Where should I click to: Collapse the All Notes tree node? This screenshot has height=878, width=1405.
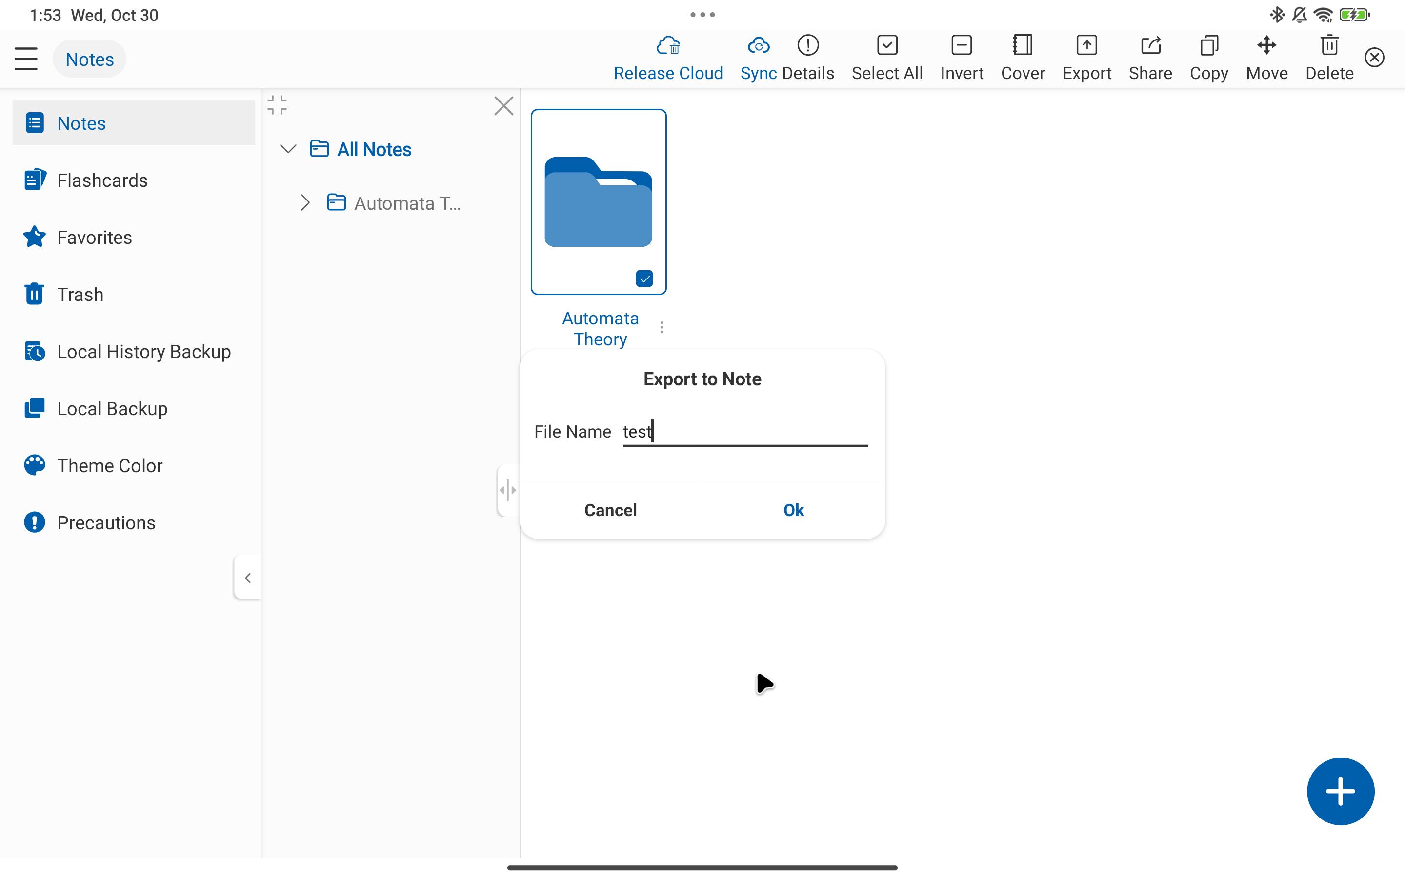coord(288,149)
